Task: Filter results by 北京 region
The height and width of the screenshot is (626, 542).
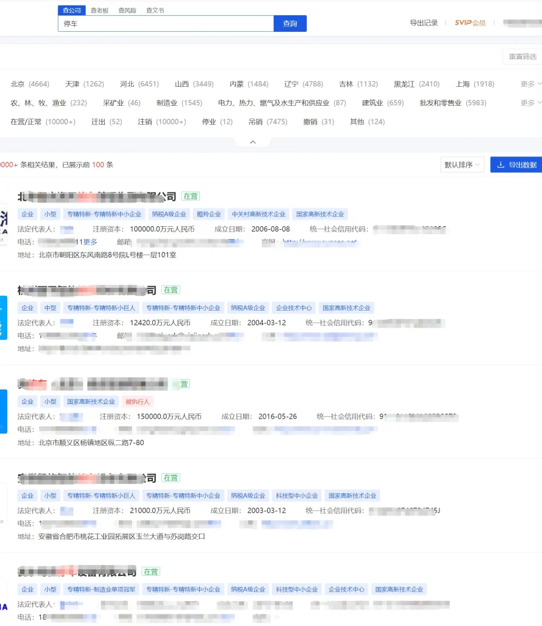Action: (29, 84)
